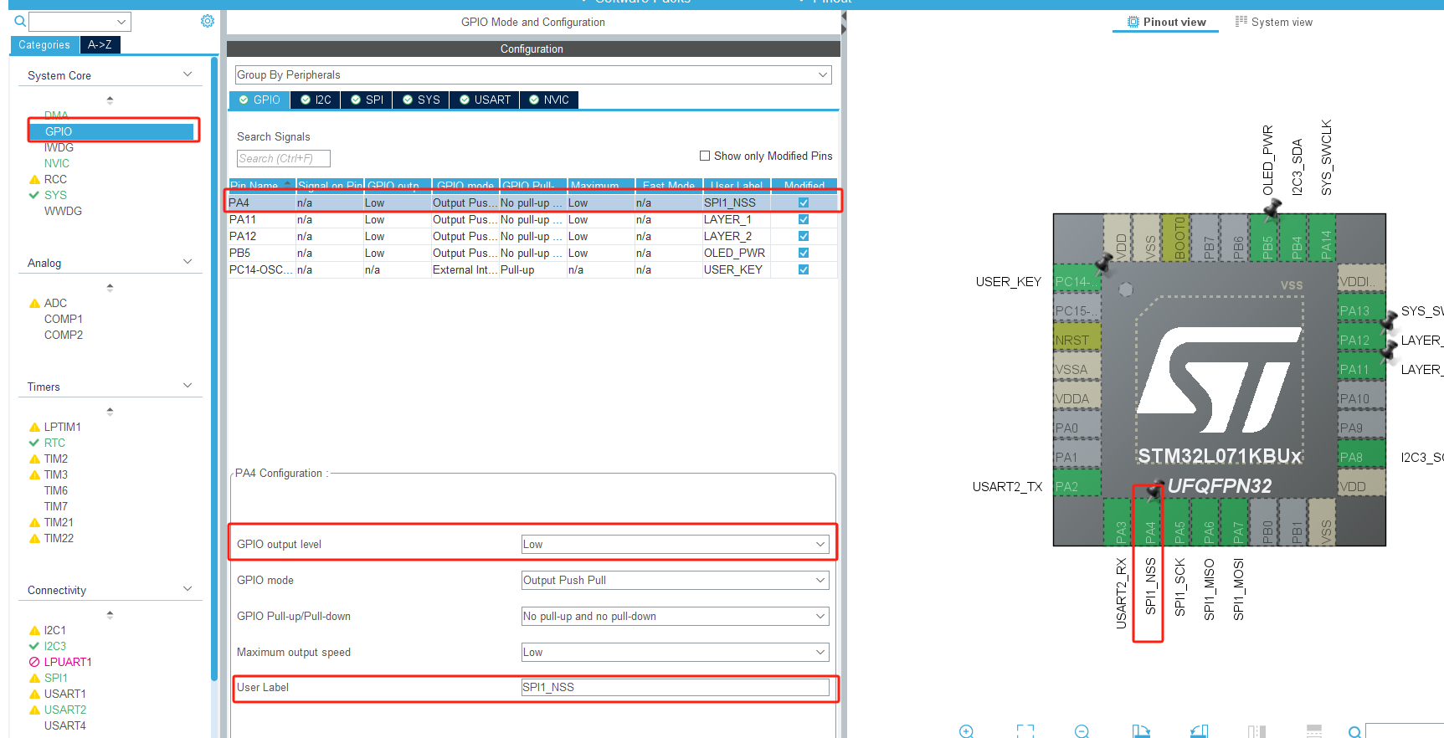The width and height of the screenshot is (1444, 738).
Task: Toggle Modified checkbox for PA4 row
Action: pos(804,202)
